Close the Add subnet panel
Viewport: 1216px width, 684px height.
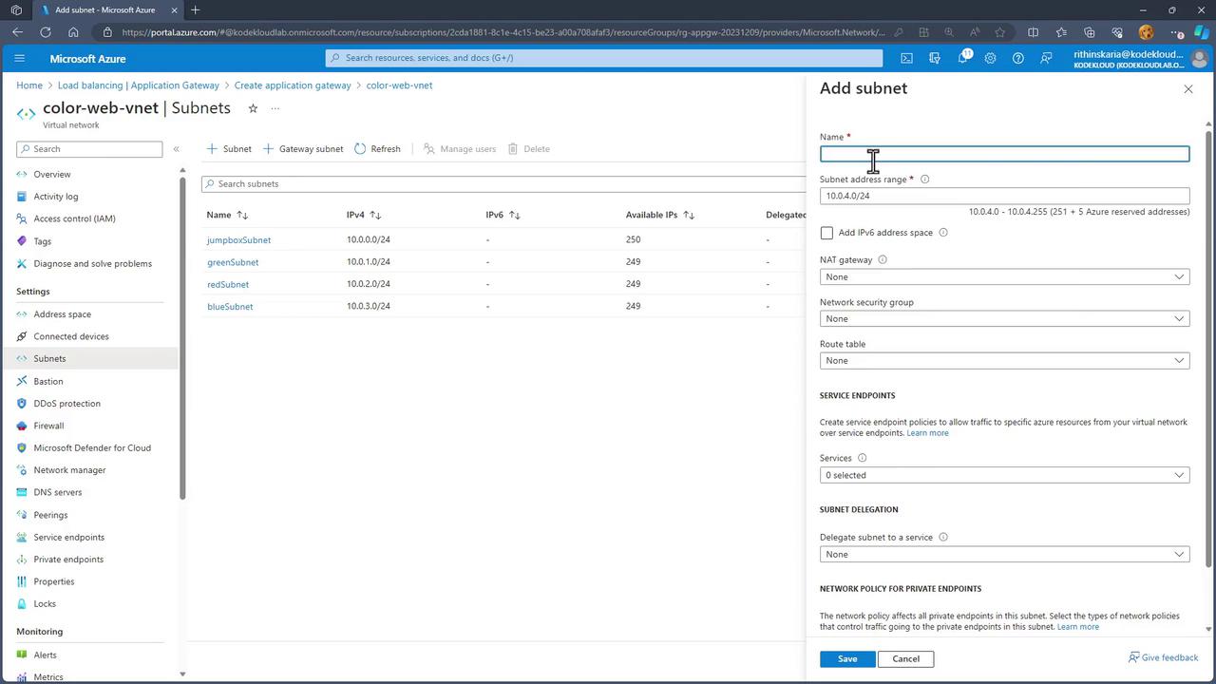pyautogui.click(x=1187, y=88)
